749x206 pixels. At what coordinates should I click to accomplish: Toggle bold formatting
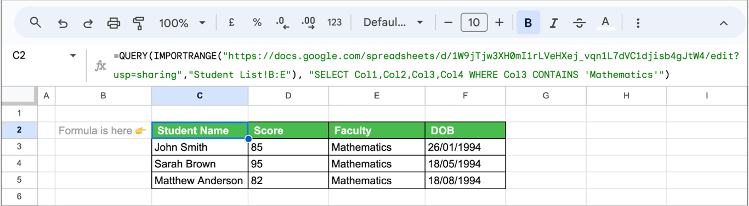(x=528, y=22)
